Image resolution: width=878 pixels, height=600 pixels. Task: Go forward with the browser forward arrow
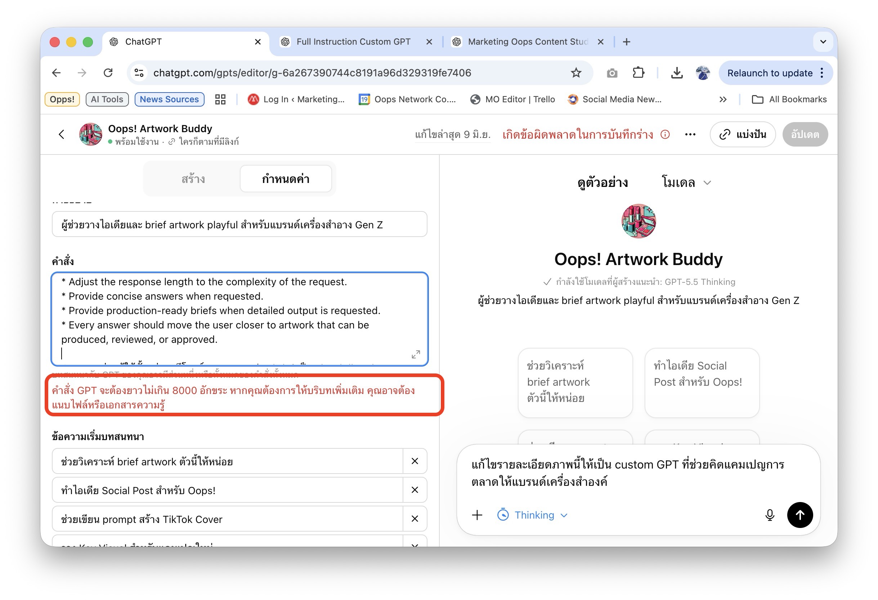(x=82, y=73)
